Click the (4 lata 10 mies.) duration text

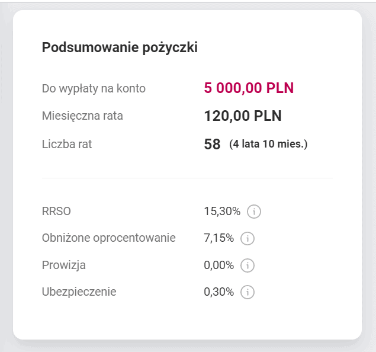pos(268,143)
